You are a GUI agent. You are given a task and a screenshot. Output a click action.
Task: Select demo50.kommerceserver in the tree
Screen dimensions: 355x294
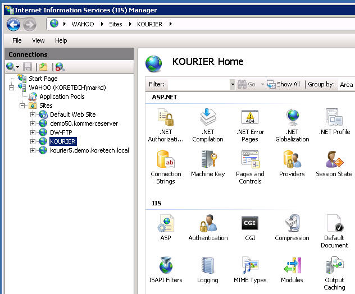coord(84,123)
